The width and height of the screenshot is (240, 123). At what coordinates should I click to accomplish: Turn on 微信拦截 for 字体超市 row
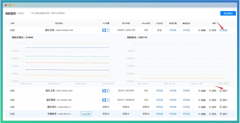point(173,114)
